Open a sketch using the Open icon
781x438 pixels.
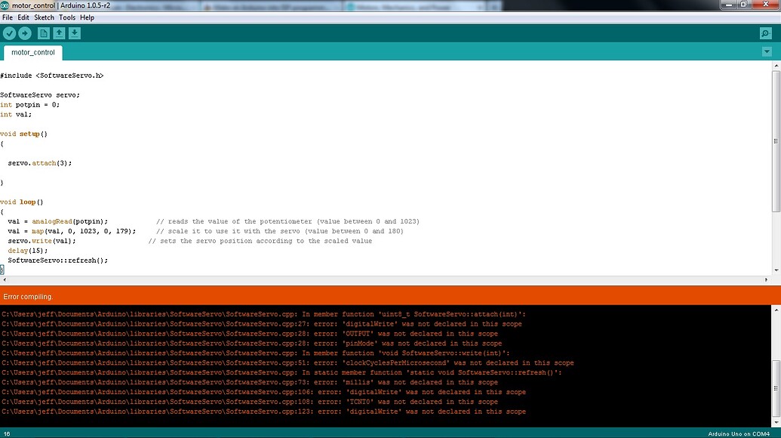pos(60,33)
